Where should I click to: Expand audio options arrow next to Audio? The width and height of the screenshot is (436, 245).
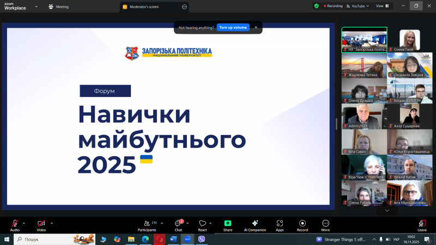click(x=24, y=223)
